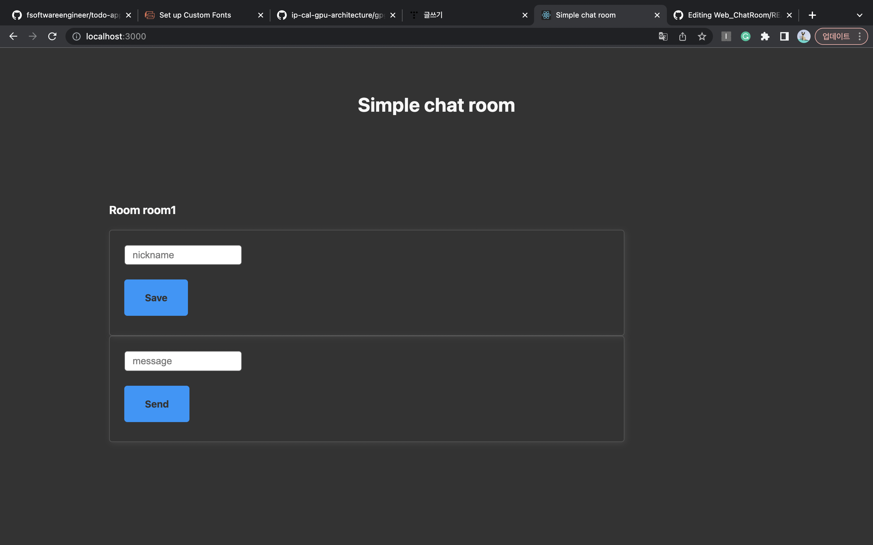Click the Save button

point(156,297)
